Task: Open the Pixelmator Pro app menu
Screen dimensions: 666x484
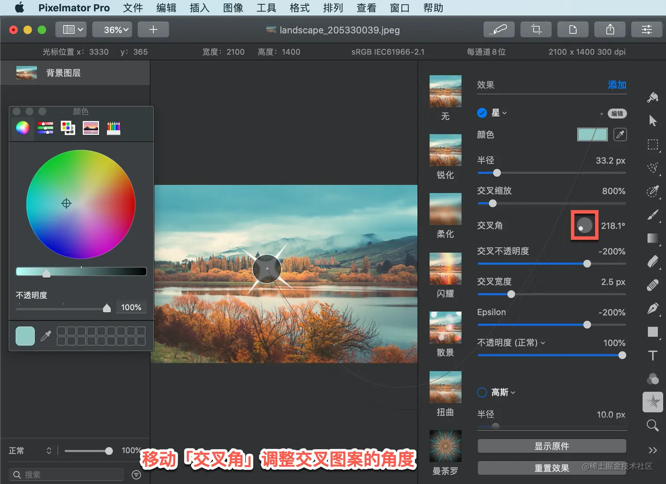Action: (74, 8)
